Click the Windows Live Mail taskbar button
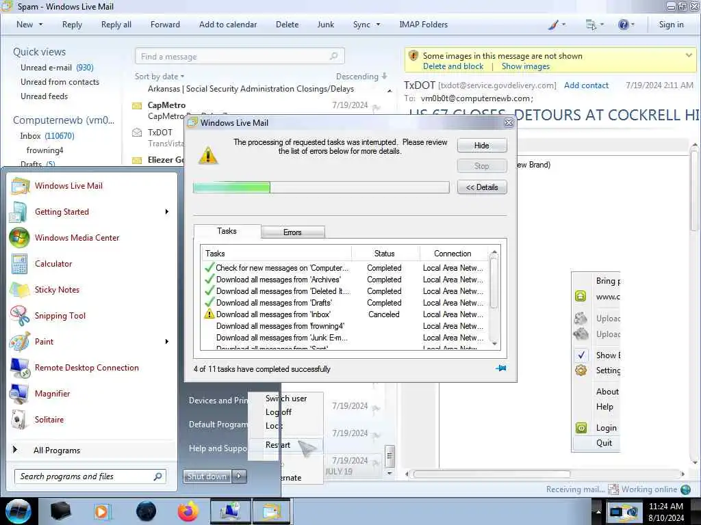701x525 pixels. coord(272,511)
